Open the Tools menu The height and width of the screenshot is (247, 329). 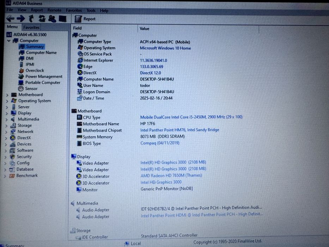coord(91,11)
